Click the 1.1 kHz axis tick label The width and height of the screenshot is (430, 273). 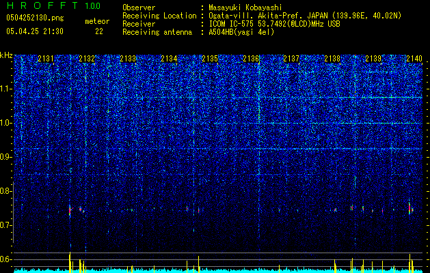(6, 89)
